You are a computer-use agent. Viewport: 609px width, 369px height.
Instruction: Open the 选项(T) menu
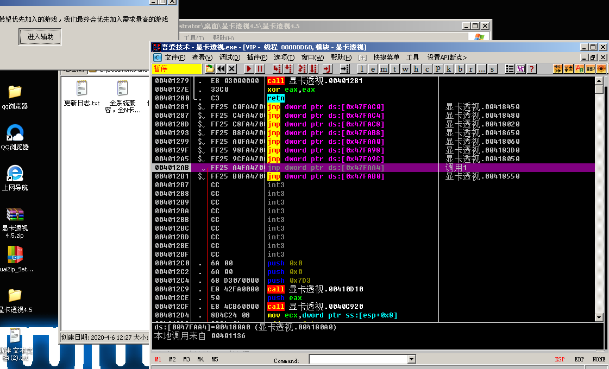284,58
